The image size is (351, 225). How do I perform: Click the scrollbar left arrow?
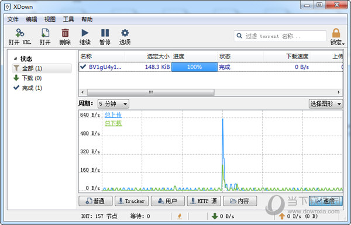click(x=82, y=92)
